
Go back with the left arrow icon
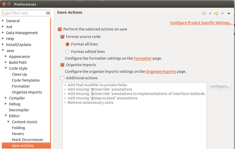[x=204, y=14]
